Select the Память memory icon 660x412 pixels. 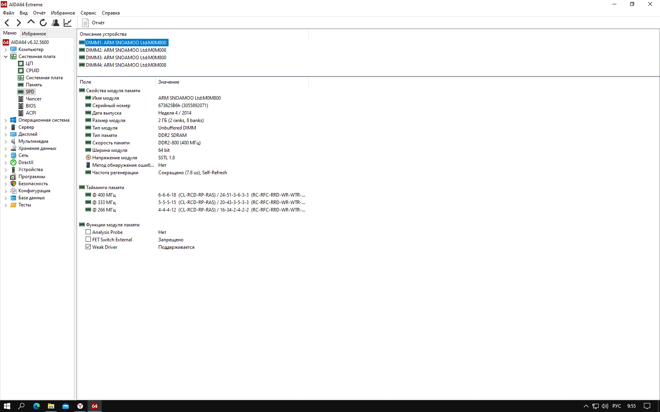[x=21, y=85]
